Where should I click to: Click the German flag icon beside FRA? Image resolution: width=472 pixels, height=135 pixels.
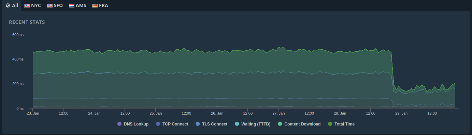(x=95, y=6)
